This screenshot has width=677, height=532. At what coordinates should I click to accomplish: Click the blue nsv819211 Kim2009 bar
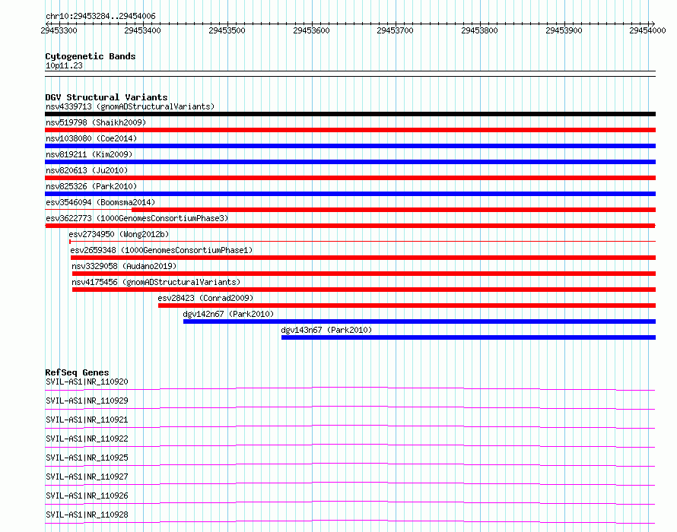click(350, 162)
